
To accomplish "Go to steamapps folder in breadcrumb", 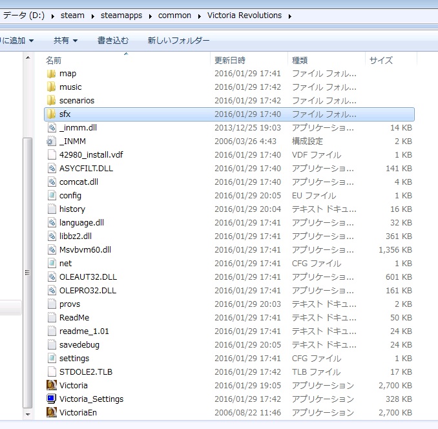I will (x=121, y=16).
